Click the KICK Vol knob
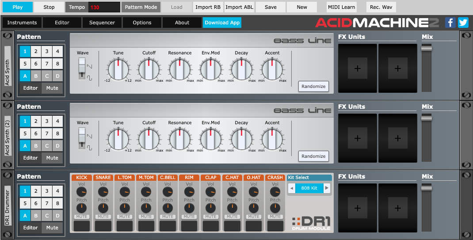473x240 pixels. tap(81, 191)
